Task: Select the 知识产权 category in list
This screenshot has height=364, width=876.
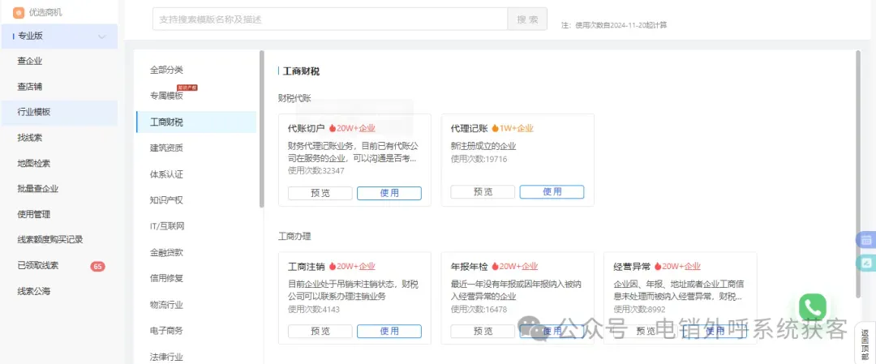Action: [x=196, y=200]
